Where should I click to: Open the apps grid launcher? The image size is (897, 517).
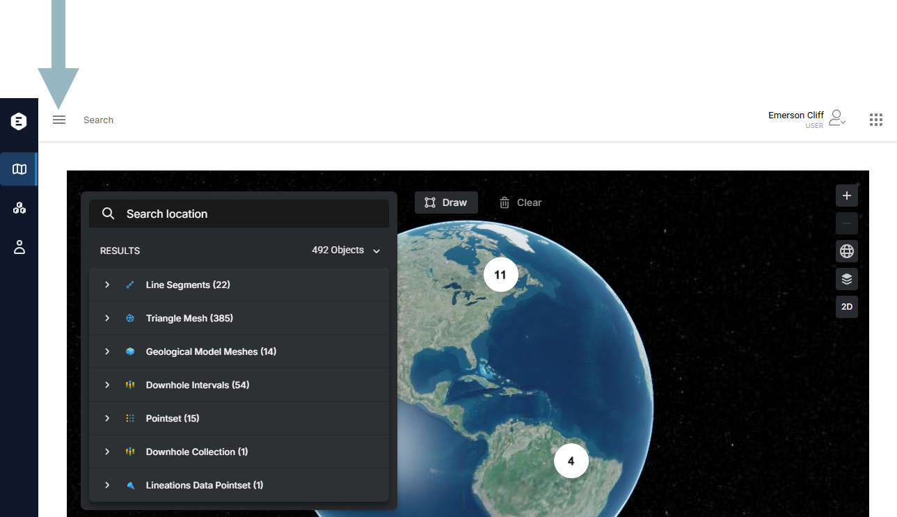876,120
